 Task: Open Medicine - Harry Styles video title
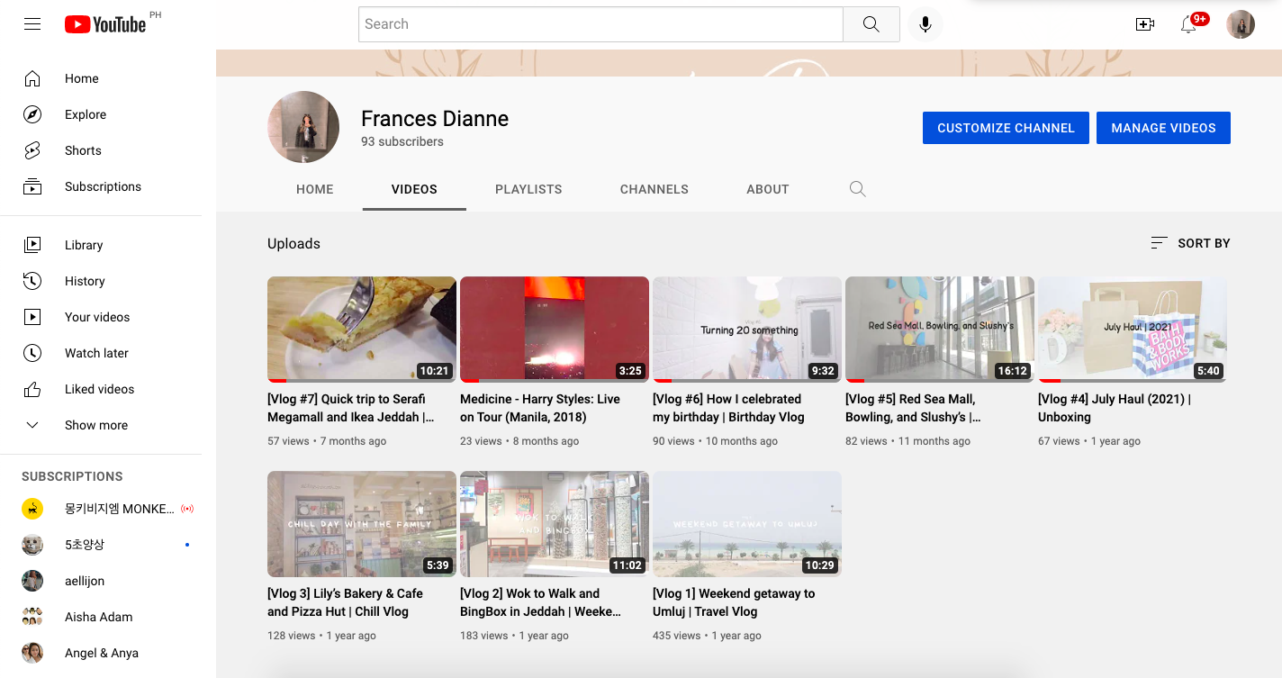539,408
